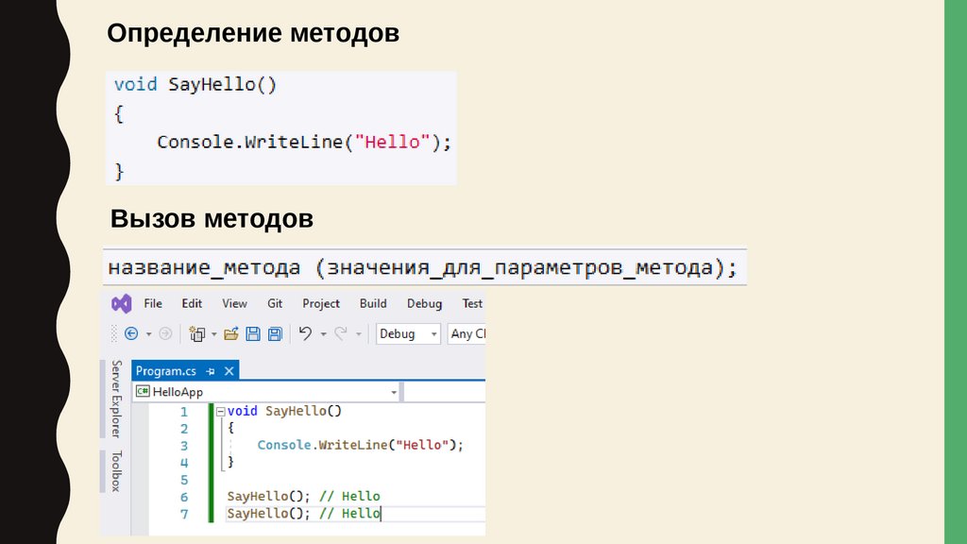967x544 pixels.
Task: Open the Any CPU platform dropdown
Action: point(467,333)
